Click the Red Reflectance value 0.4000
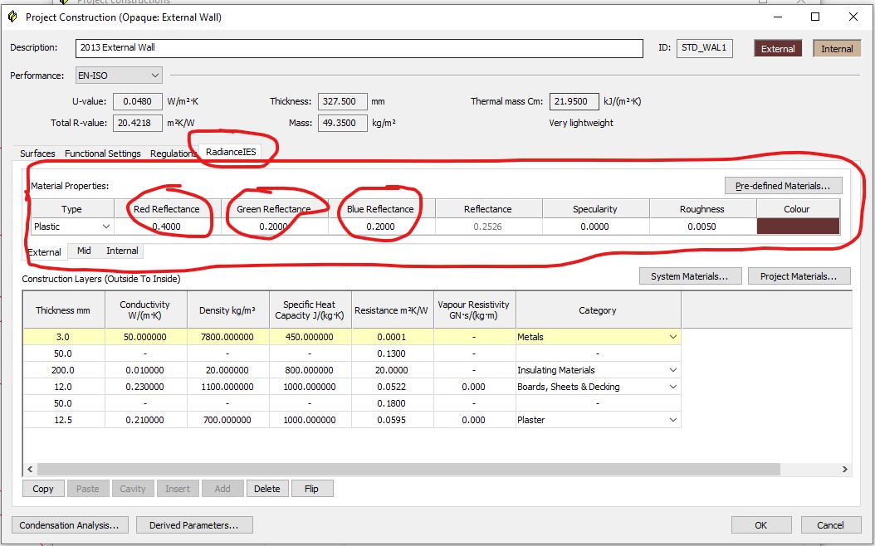This screenshot has width=875, height=546. [x=167, y=227]
